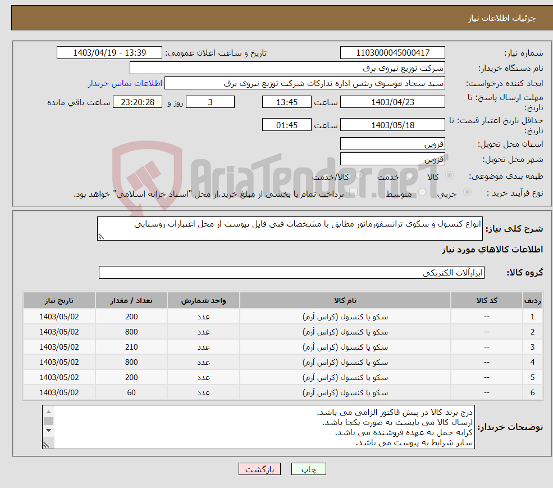Click the اطلاعات کالاهای مورد نیاز heading
The image size is (553, 488).
click(492, 250)
